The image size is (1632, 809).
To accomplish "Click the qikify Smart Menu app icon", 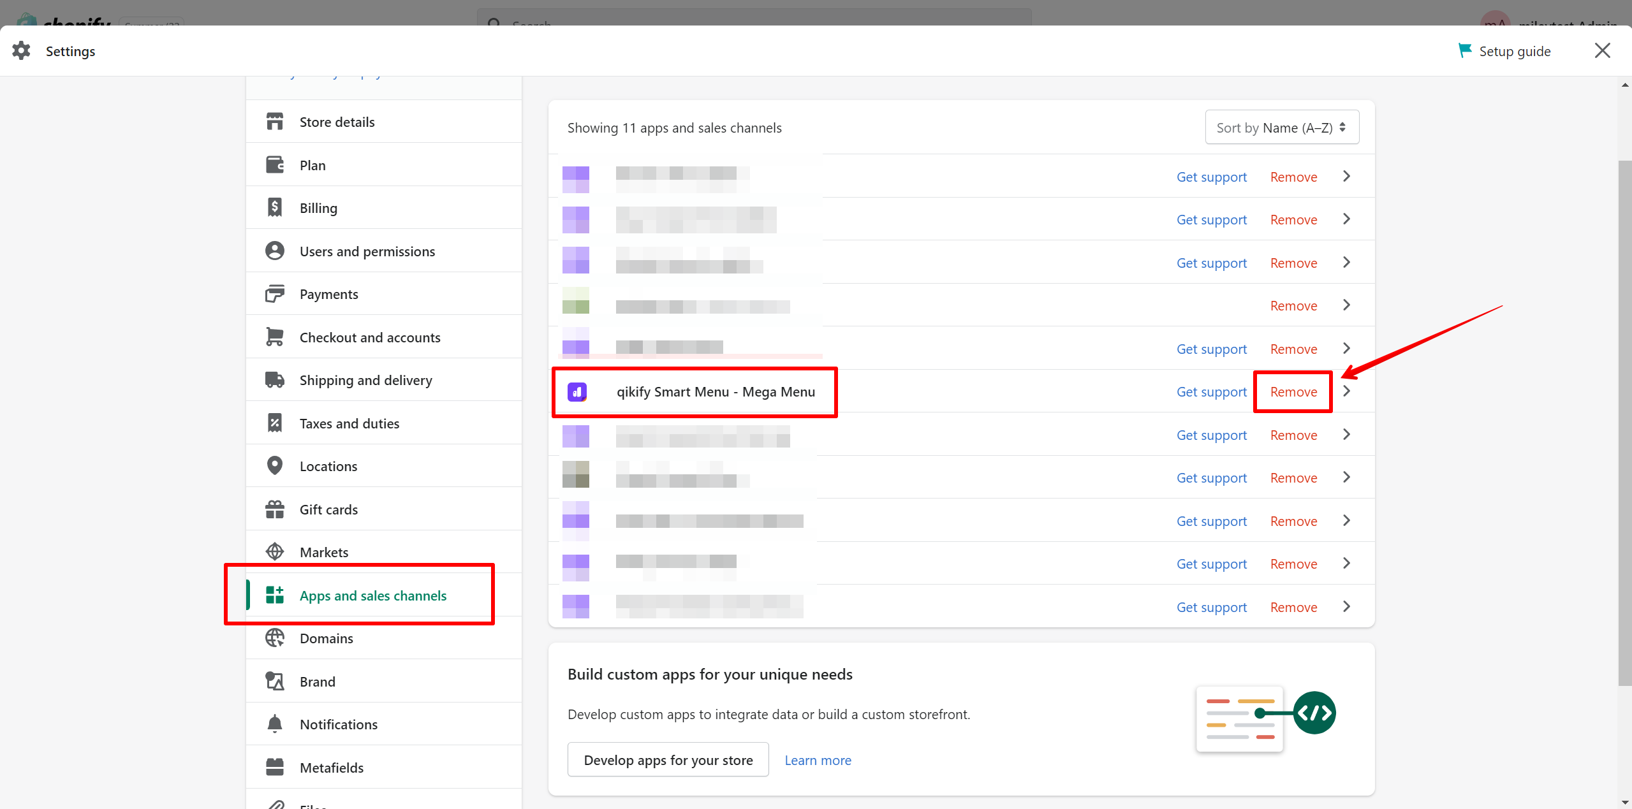I will [577, 392].
